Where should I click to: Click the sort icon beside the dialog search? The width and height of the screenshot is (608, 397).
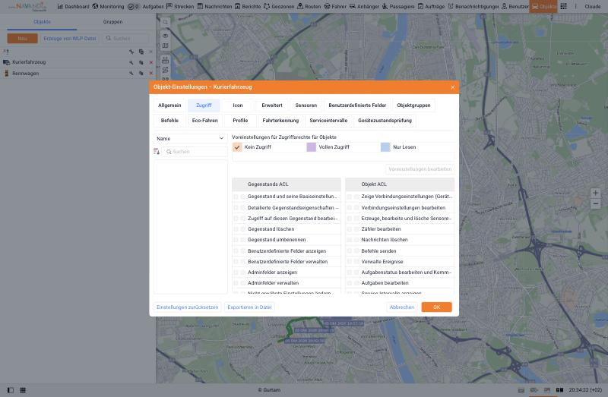pyautogui.click(x=157, y=152)
